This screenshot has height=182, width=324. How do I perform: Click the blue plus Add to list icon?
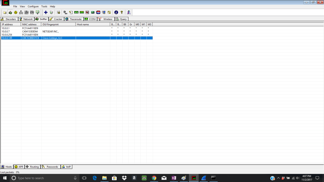pos(46,12)
